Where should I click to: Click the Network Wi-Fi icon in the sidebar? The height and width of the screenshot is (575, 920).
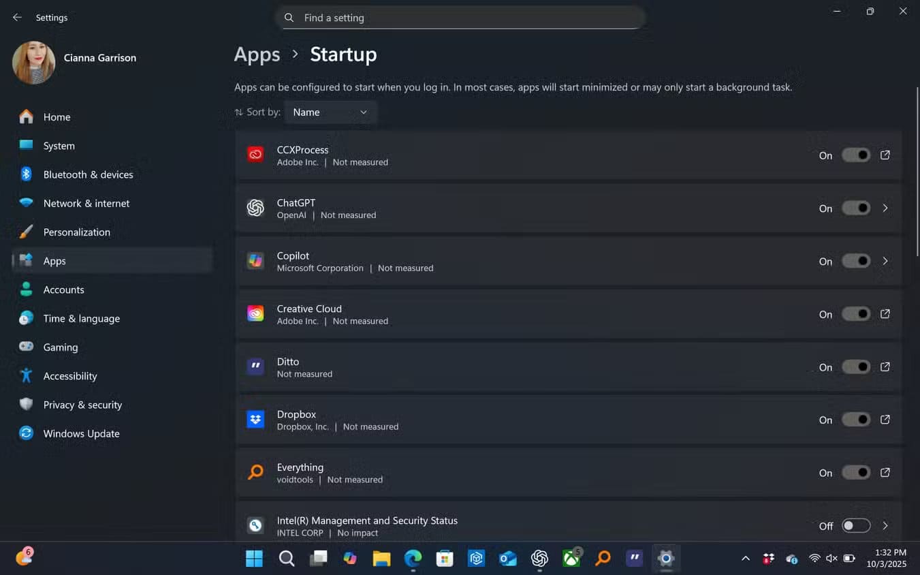pos(26,203)
